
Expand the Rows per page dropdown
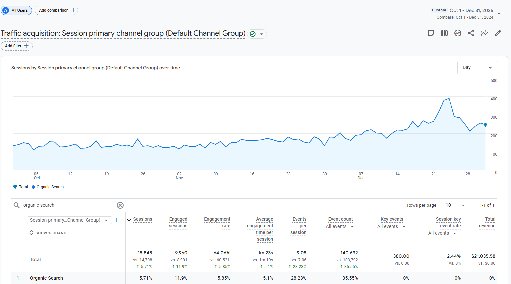pos(455,205)
